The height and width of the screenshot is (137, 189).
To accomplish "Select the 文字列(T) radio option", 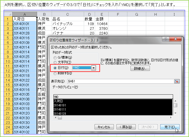I will click(55, 62).
